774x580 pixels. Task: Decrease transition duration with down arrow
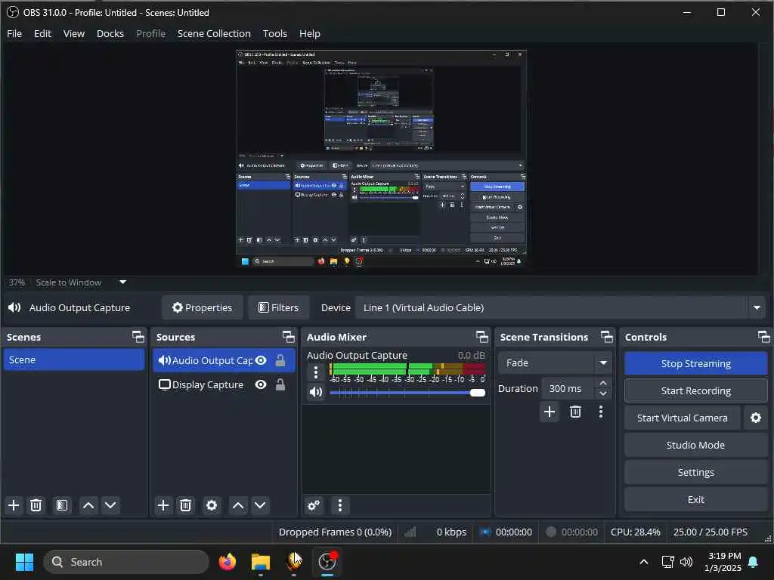tap(602, 393)
